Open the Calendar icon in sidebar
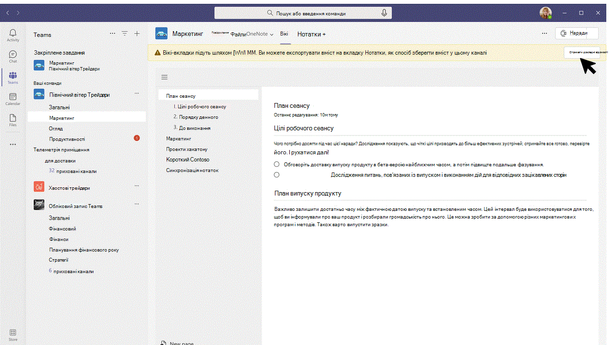613x345 pixels. tap(13, 96)
